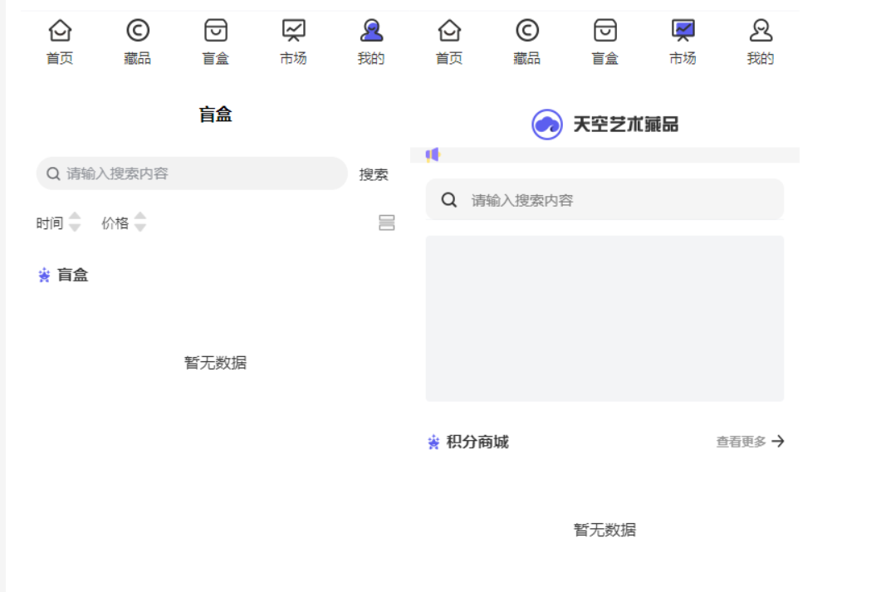Open 市场 tab in left nav bar

pos(293,42)
